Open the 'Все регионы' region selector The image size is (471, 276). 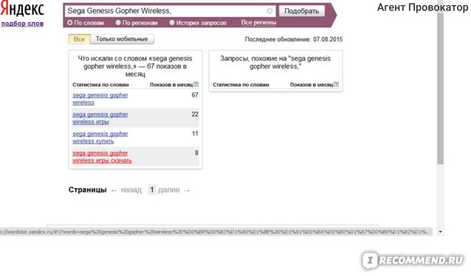point(258,23)
